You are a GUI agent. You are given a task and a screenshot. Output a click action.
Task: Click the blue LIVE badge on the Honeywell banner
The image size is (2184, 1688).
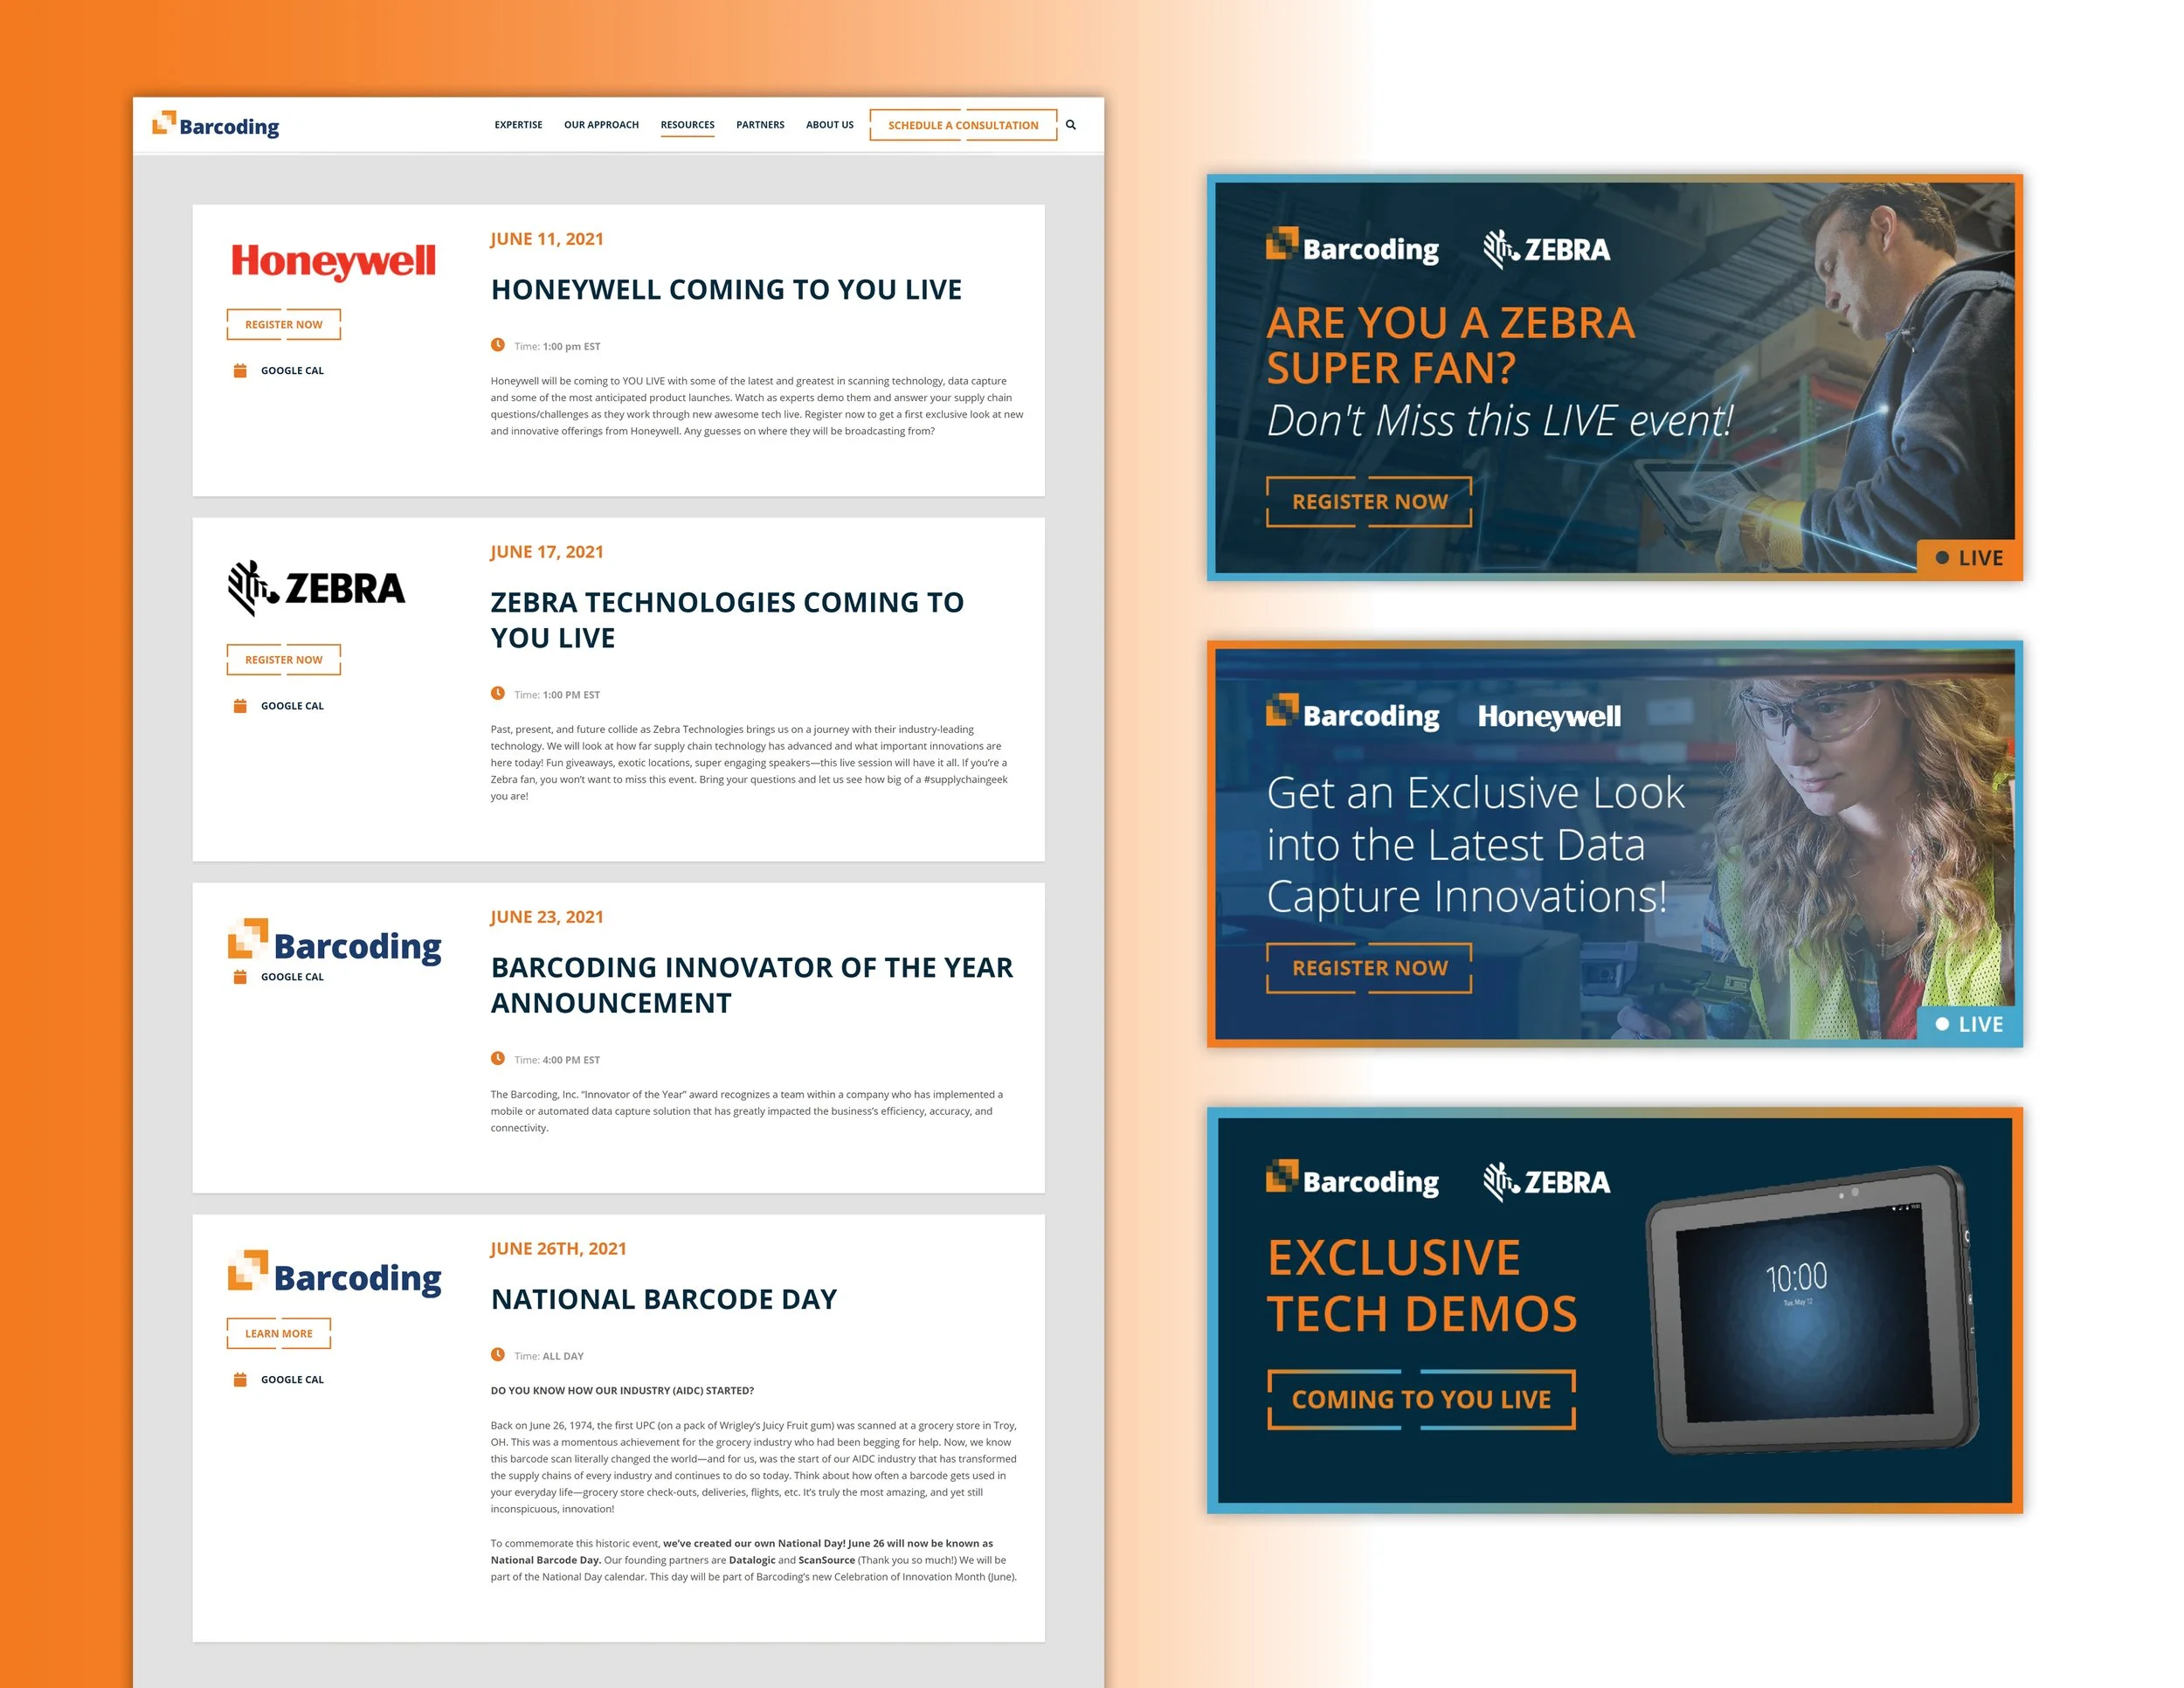[1968, 1024]
